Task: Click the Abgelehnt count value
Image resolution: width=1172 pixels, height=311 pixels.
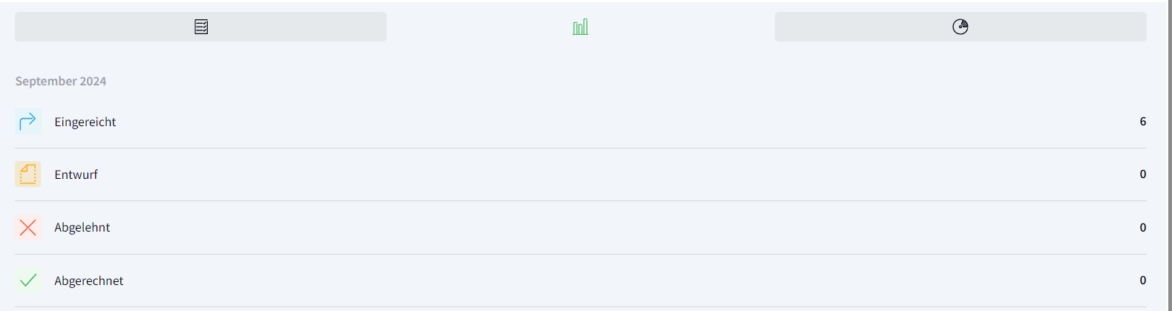Action: tap(1143, 227)
